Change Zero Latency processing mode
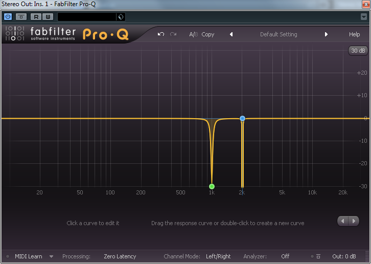This screenshot has height=264, width=371. 120,256
